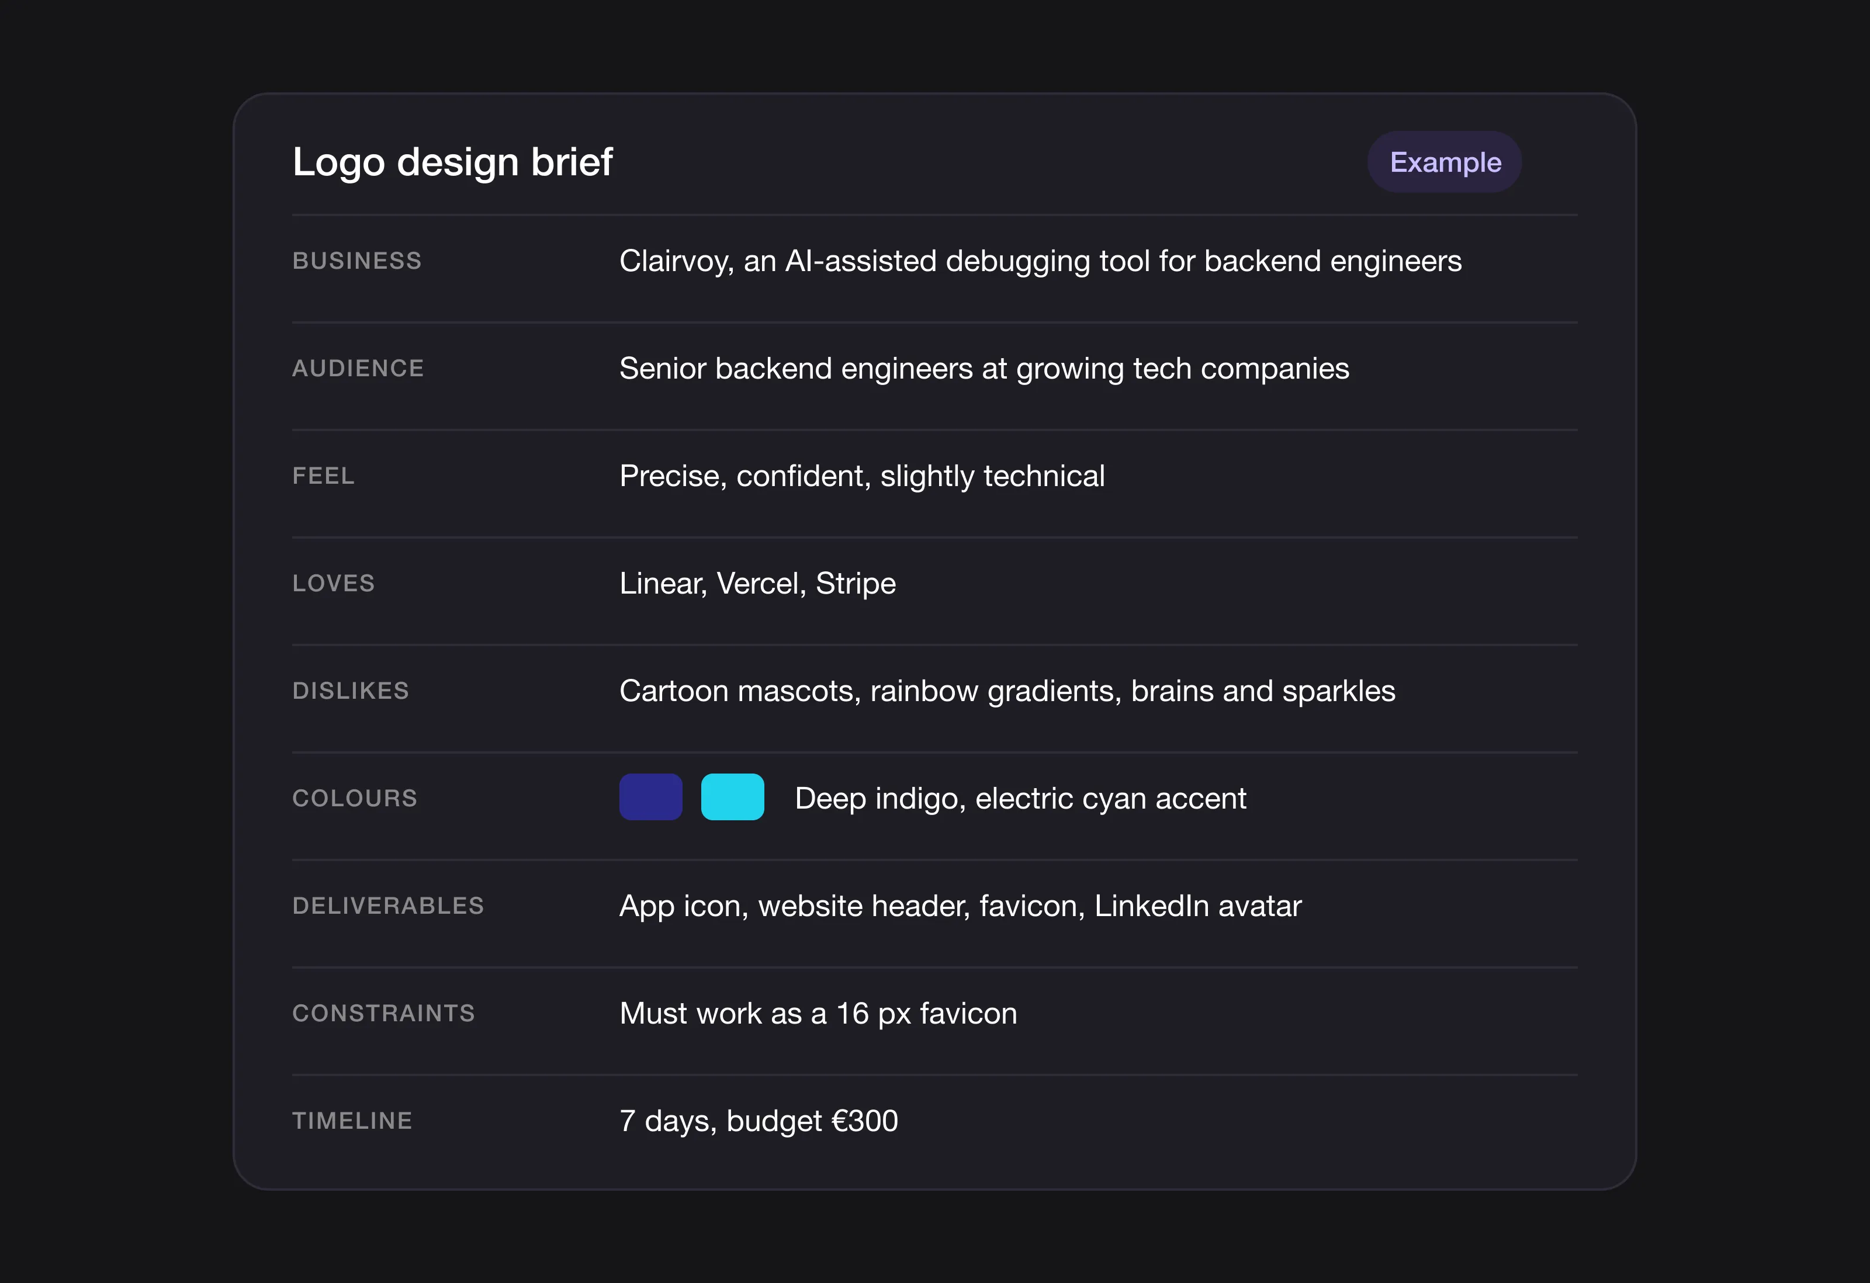Click the LOVES row label
The height and width of the screenshot is (1283, 1870).
(333, 583)
